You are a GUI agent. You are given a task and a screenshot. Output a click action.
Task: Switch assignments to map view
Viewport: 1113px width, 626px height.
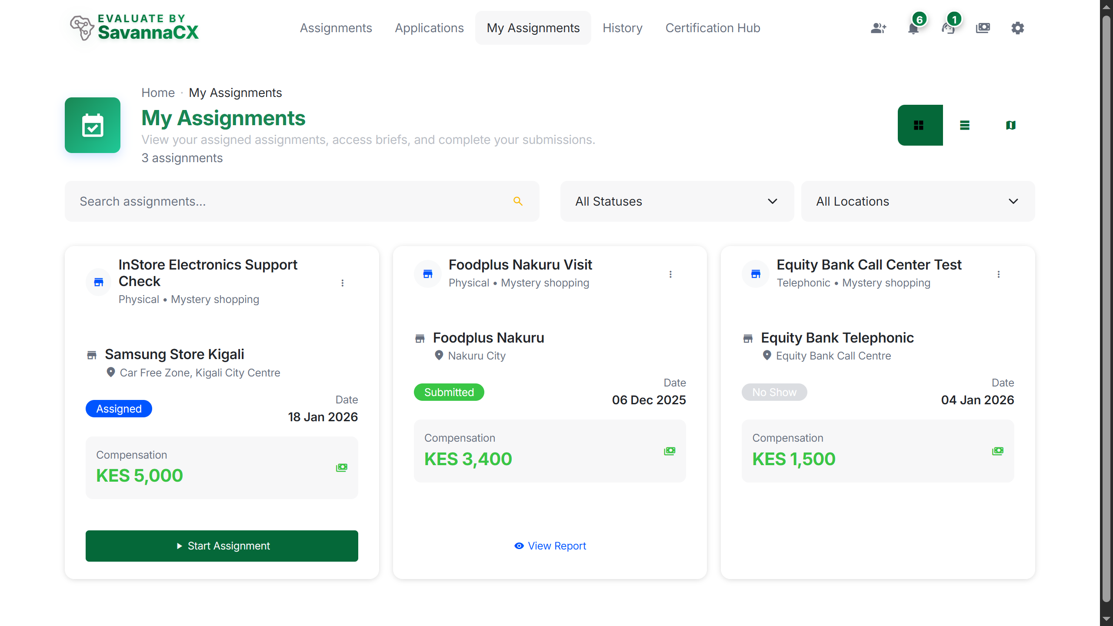pos(1011,125)
